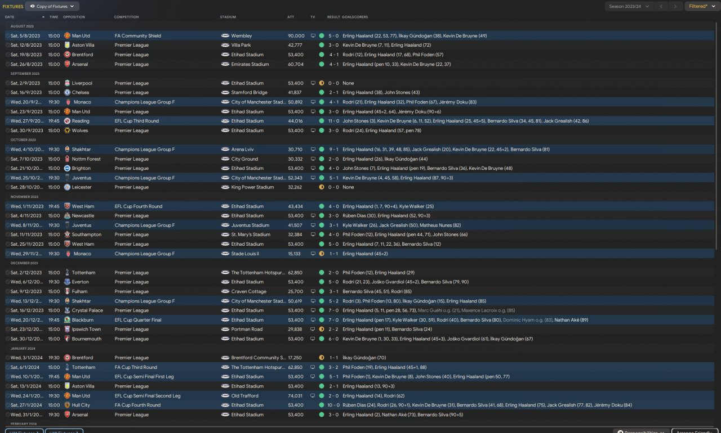
Task: Expand the Filtered dropdown
Action: click(702, 7)
